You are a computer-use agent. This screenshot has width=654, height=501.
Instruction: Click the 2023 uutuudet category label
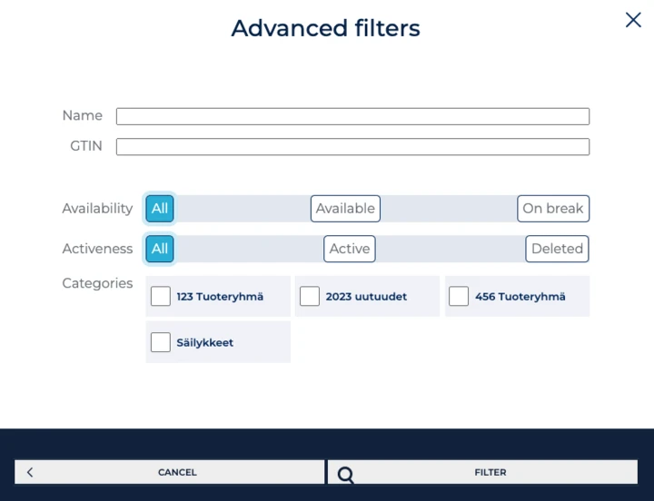tap(366, 297)
